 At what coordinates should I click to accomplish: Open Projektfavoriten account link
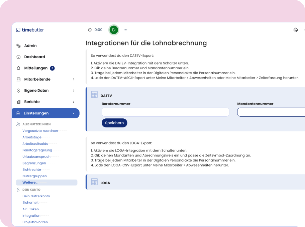pos(35,222)
